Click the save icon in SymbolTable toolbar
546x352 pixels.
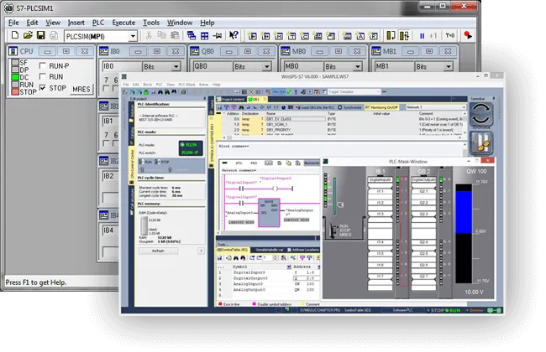click(219, 258)
